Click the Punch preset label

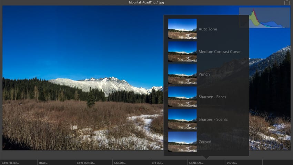coord(204,74)
